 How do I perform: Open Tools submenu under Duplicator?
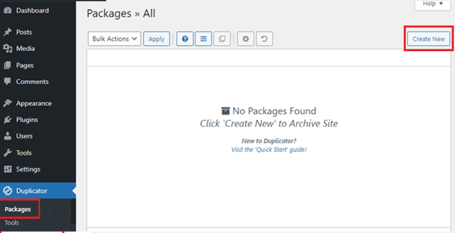coord(13,223)
